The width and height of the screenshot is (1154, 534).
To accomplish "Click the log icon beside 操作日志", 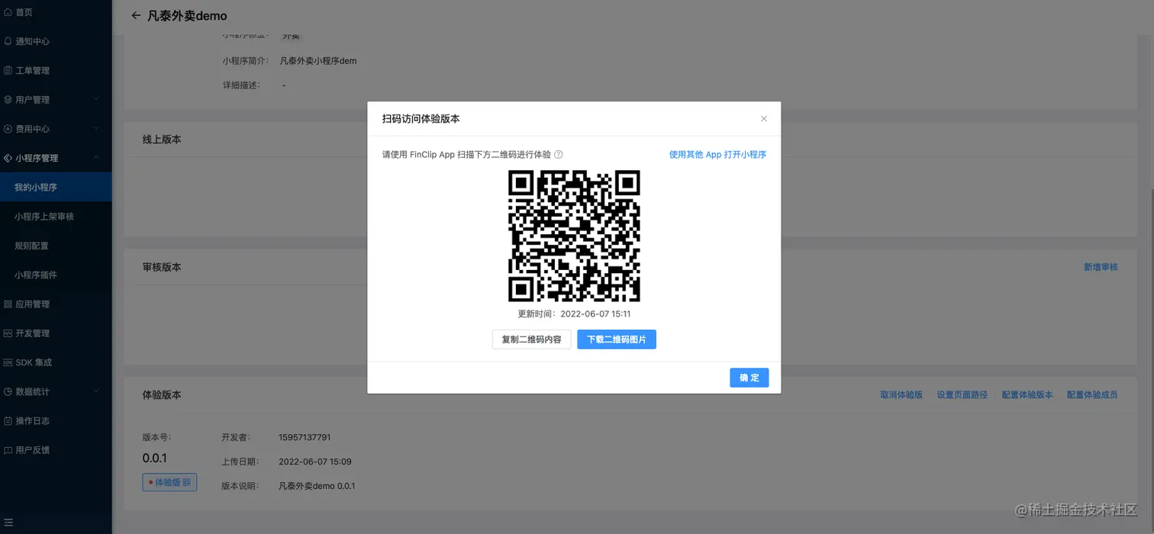I will click(x=8, y=420).
